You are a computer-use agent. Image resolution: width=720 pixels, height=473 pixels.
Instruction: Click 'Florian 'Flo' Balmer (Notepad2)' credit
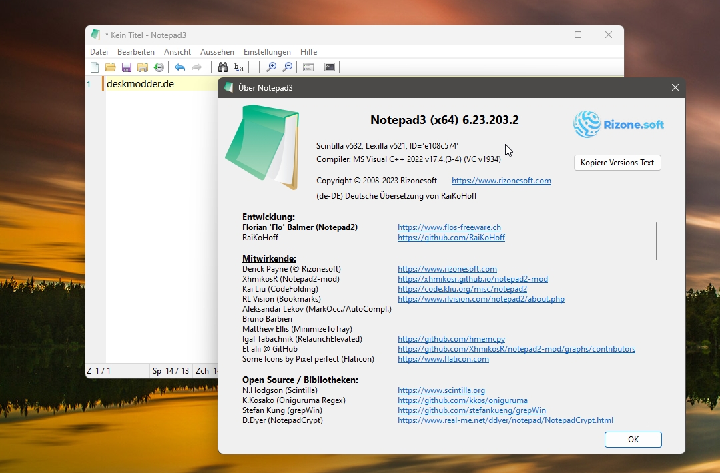(300, 227)
